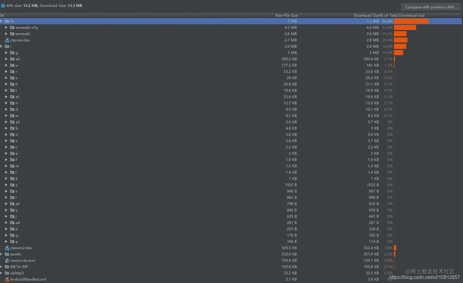Click the Download Size column header
Image resolution: width=463 pixels, height=283 pixels.
tap(367, 15)
